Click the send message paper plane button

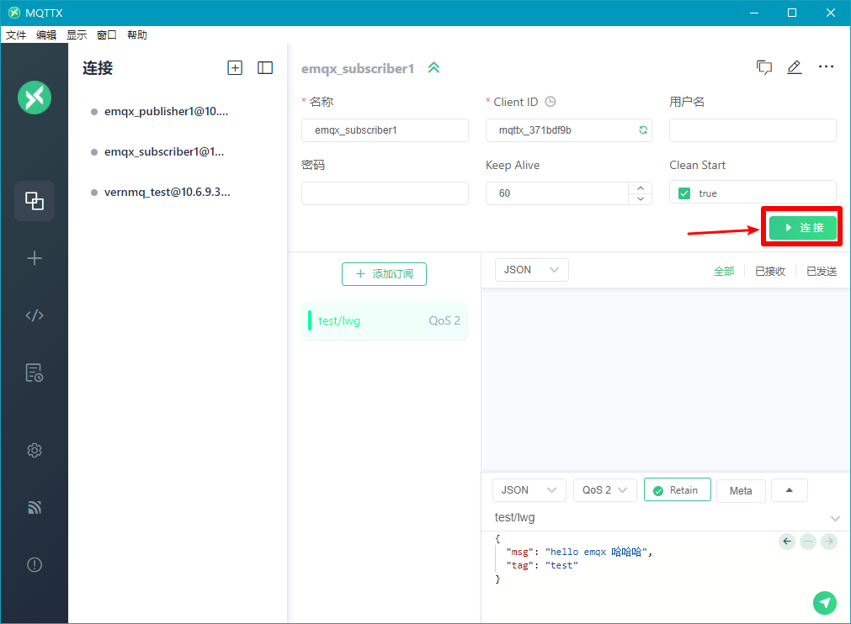(x=824, y=603)
